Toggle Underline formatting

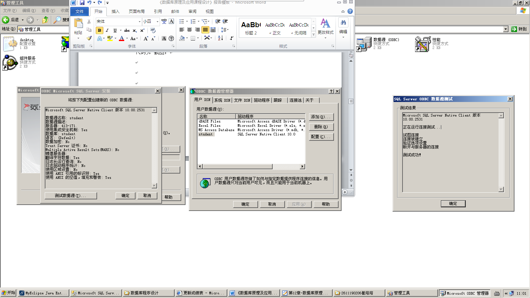(x=115, y=30)
